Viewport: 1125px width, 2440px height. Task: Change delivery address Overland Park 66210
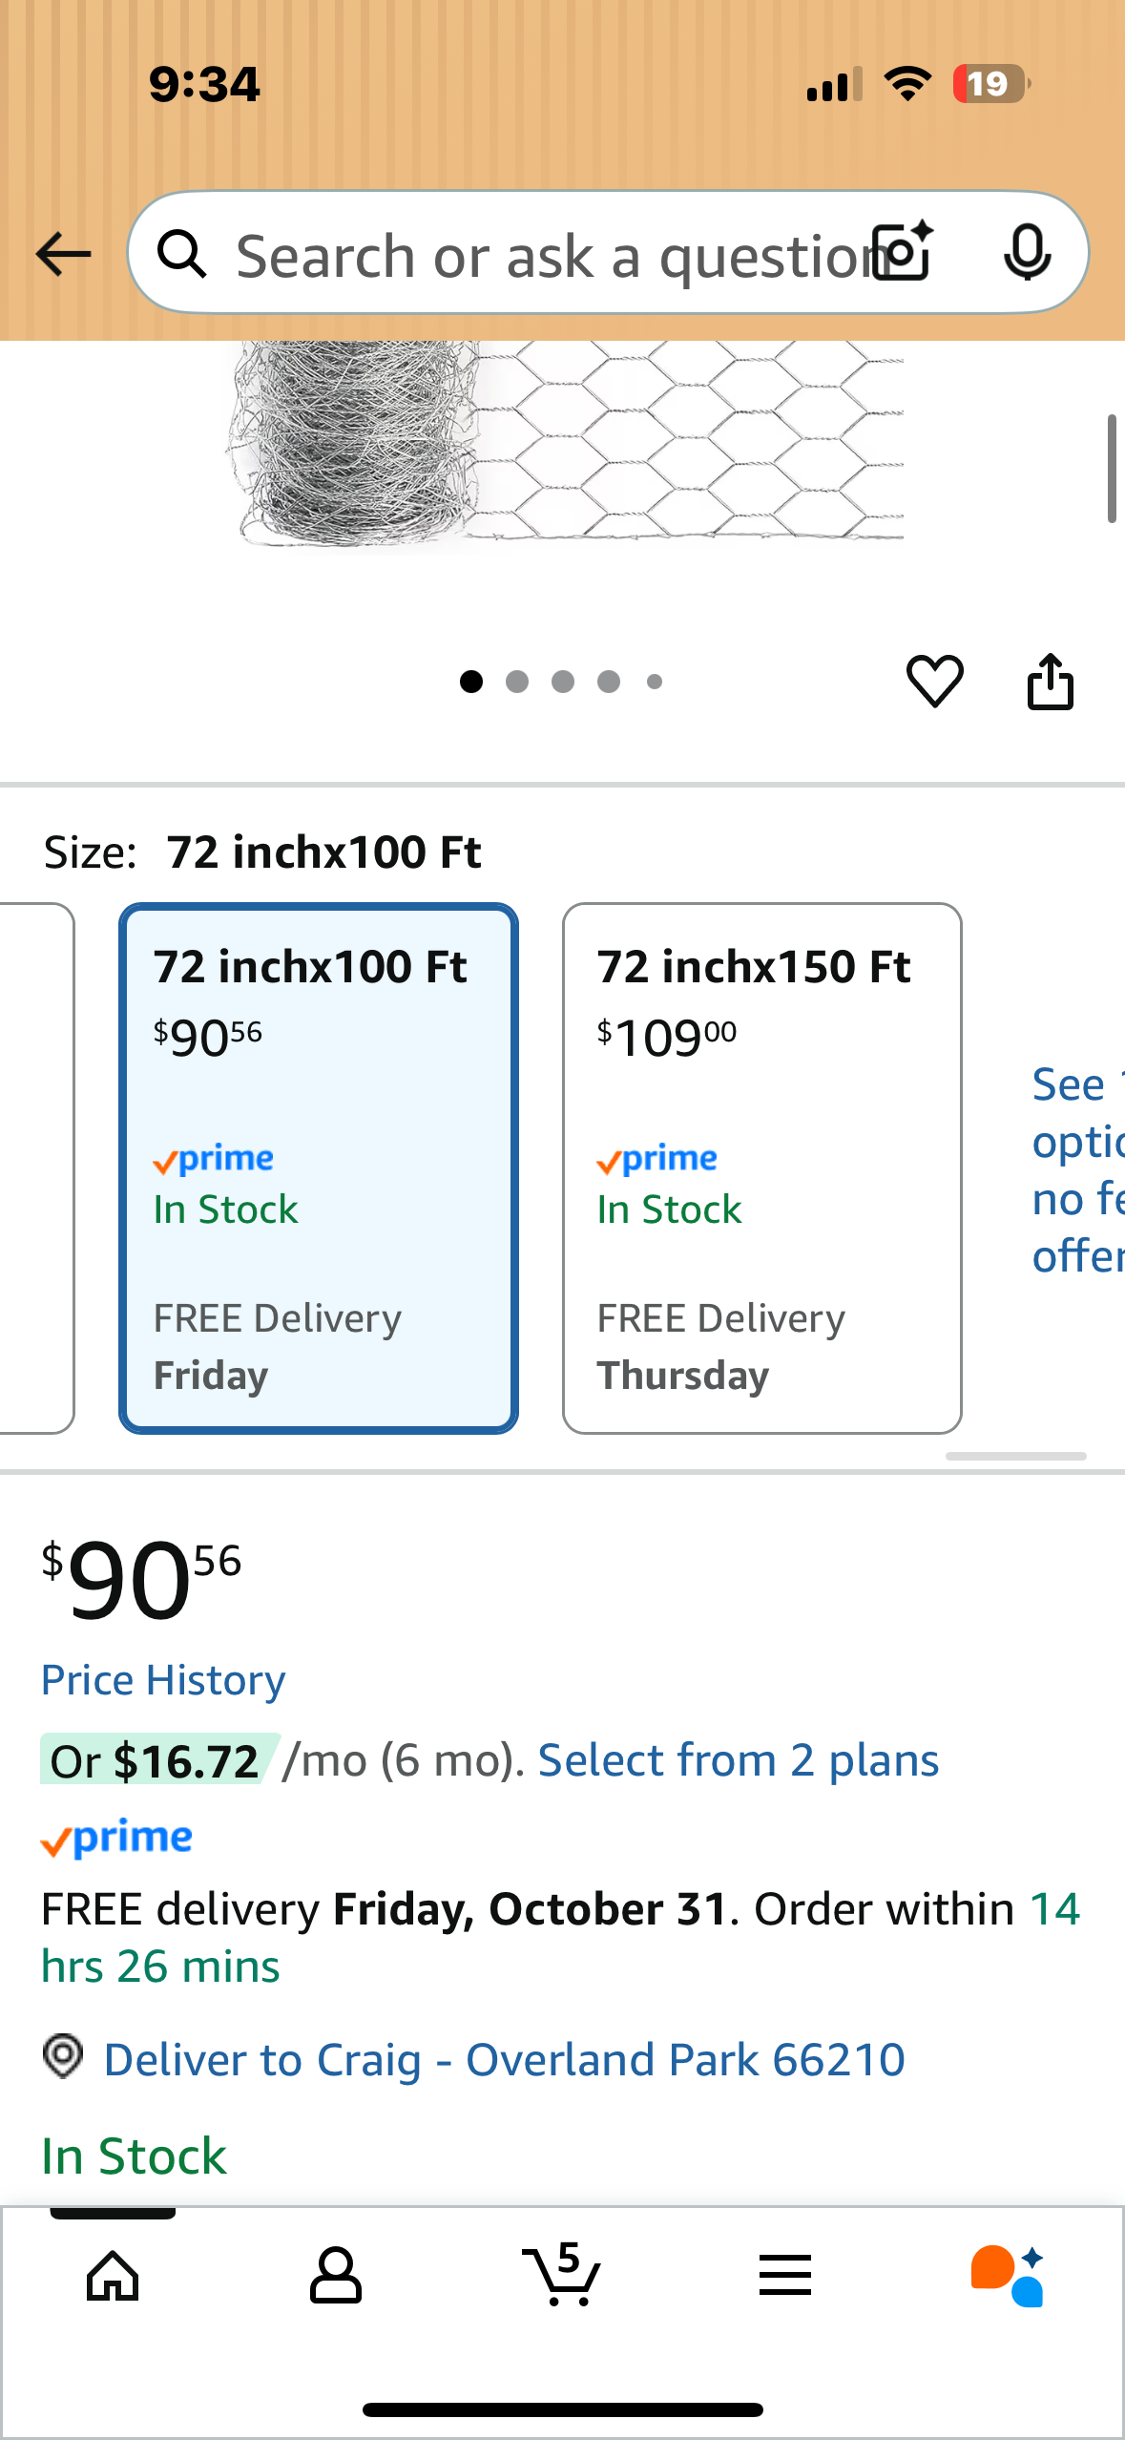[x=504, y=2059]
